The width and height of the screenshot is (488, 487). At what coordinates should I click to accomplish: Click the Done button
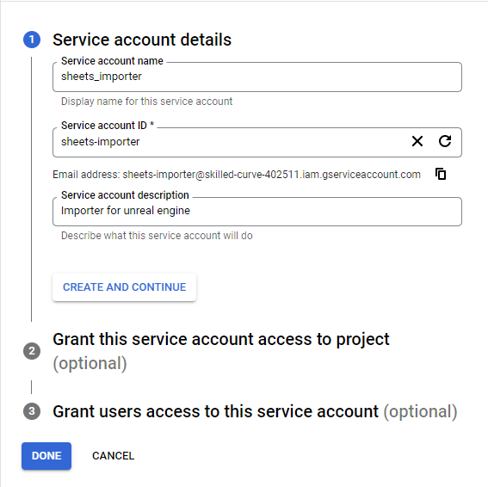point(46,456)
